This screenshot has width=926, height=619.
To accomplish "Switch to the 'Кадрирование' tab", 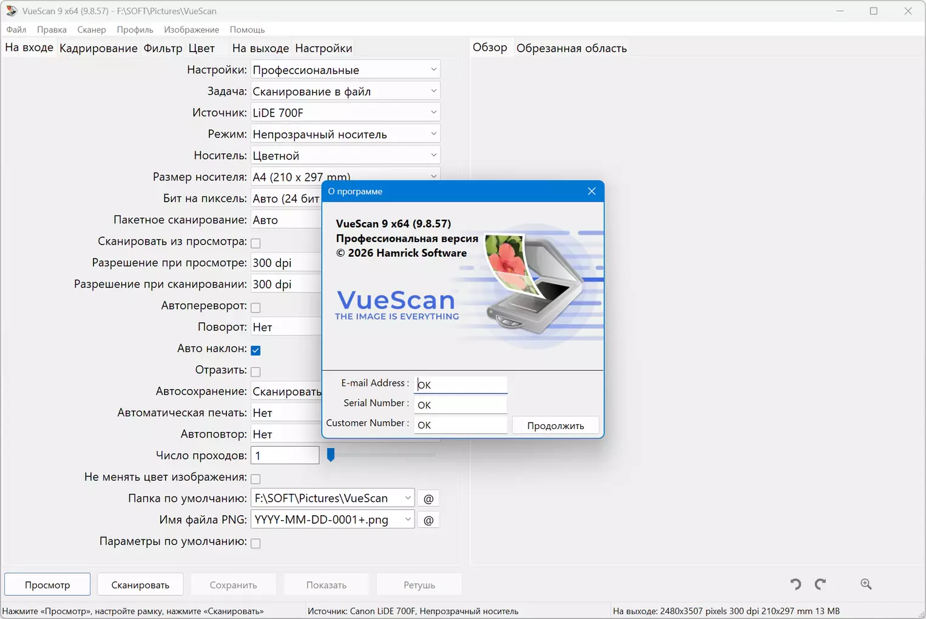I will (98, 48).
